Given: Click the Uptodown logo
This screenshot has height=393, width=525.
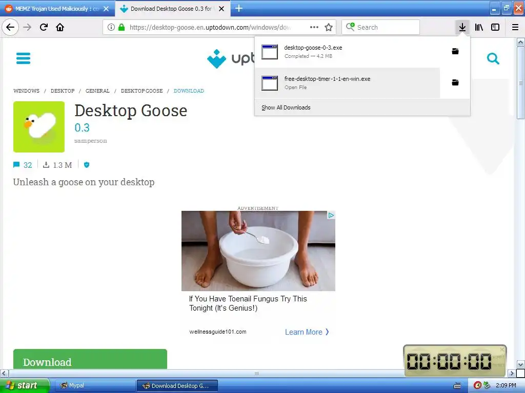Looking at the screenshot, I should (x=230, y=58).
